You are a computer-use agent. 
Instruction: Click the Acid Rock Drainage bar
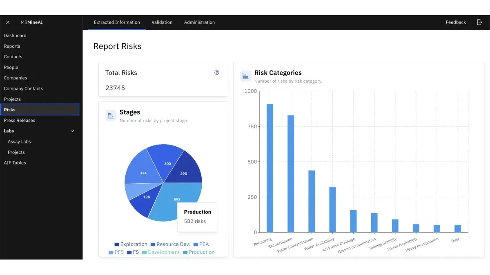[x=353, y=221]
